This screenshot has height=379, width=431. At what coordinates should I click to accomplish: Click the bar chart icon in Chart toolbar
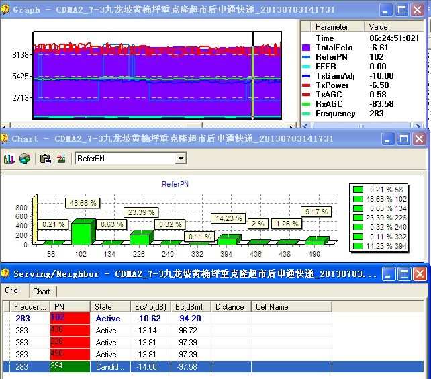pos(9,159)
